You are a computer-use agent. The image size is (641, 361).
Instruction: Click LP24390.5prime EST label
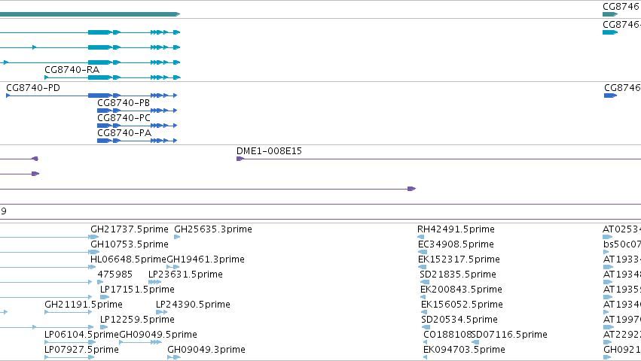(193, 305)
